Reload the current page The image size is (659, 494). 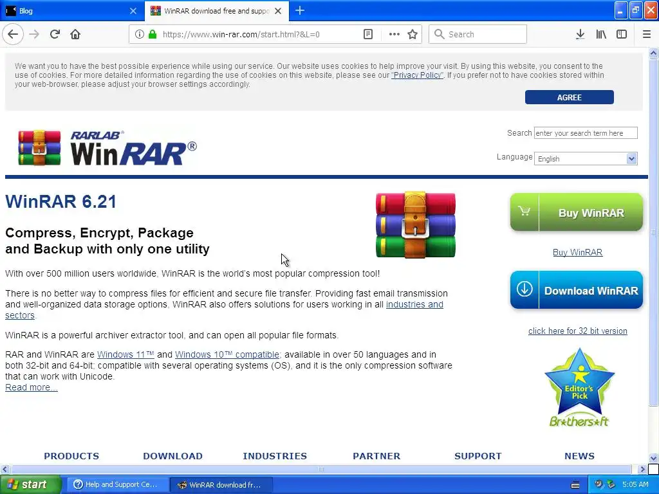coord(55,34)
